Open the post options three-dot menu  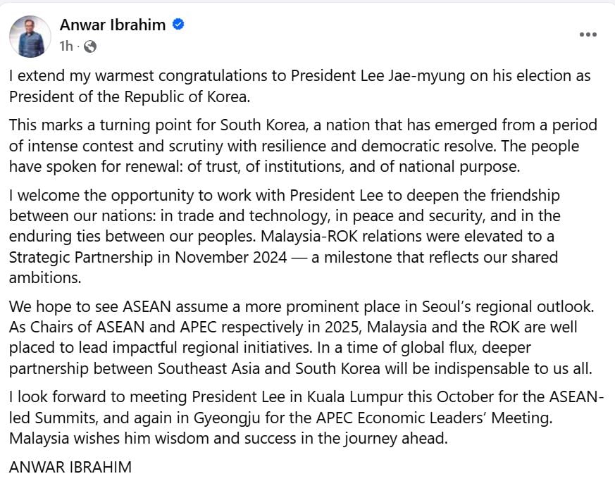[588, 35]
